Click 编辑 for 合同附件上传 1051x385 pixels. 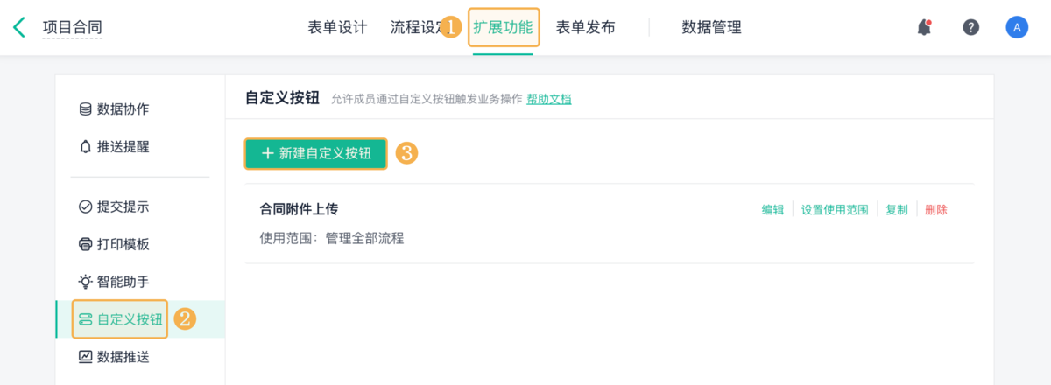coord(772,210)
